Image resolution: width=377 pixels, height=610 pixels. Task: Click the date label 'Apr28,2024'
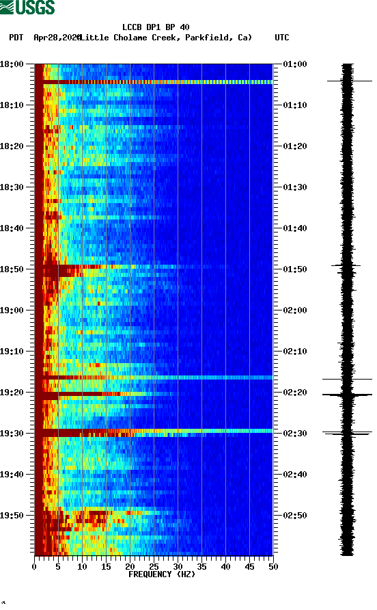57,38
